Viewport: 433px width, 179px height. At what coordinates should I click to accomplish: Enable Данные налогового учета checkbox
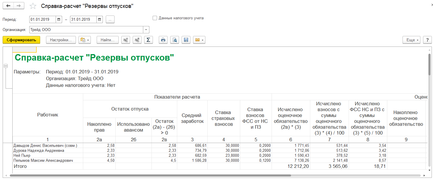pos(155,18)
